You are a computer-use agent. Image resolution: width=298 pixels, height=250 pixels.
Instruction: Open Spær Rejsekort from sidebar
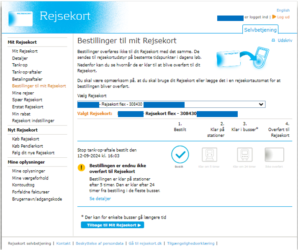pyautogui.click(x=27, y=100)
